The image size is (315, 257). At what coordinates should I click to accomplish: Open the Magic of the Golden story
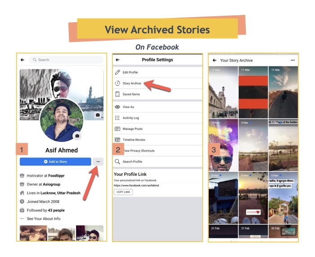[283, 145]
